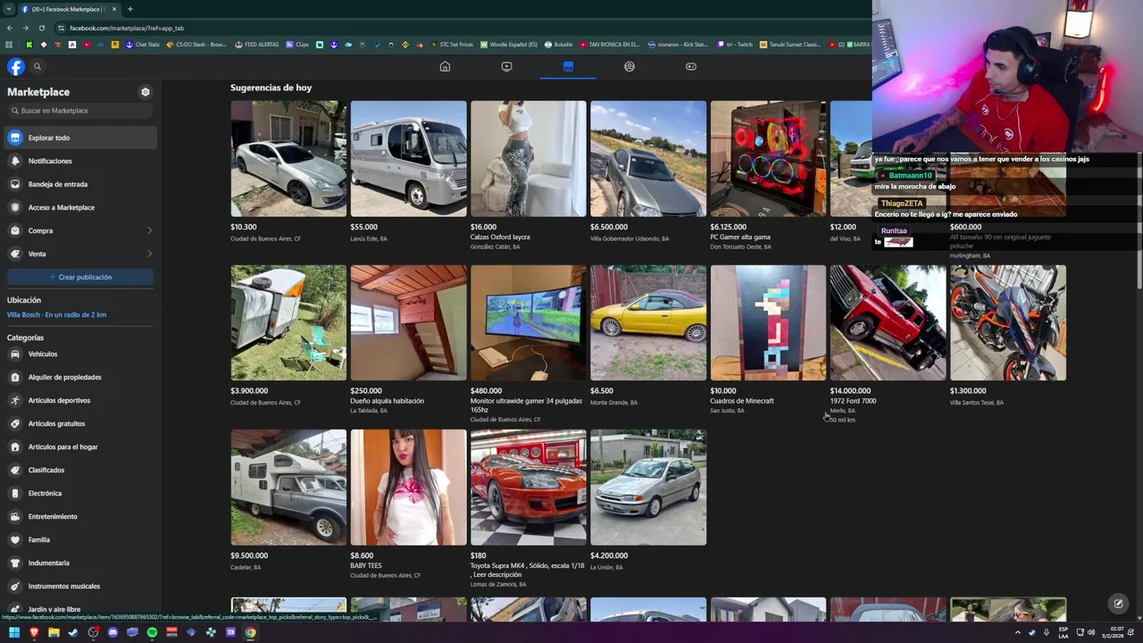Open the Windows Start menu

tap(14, 632)
